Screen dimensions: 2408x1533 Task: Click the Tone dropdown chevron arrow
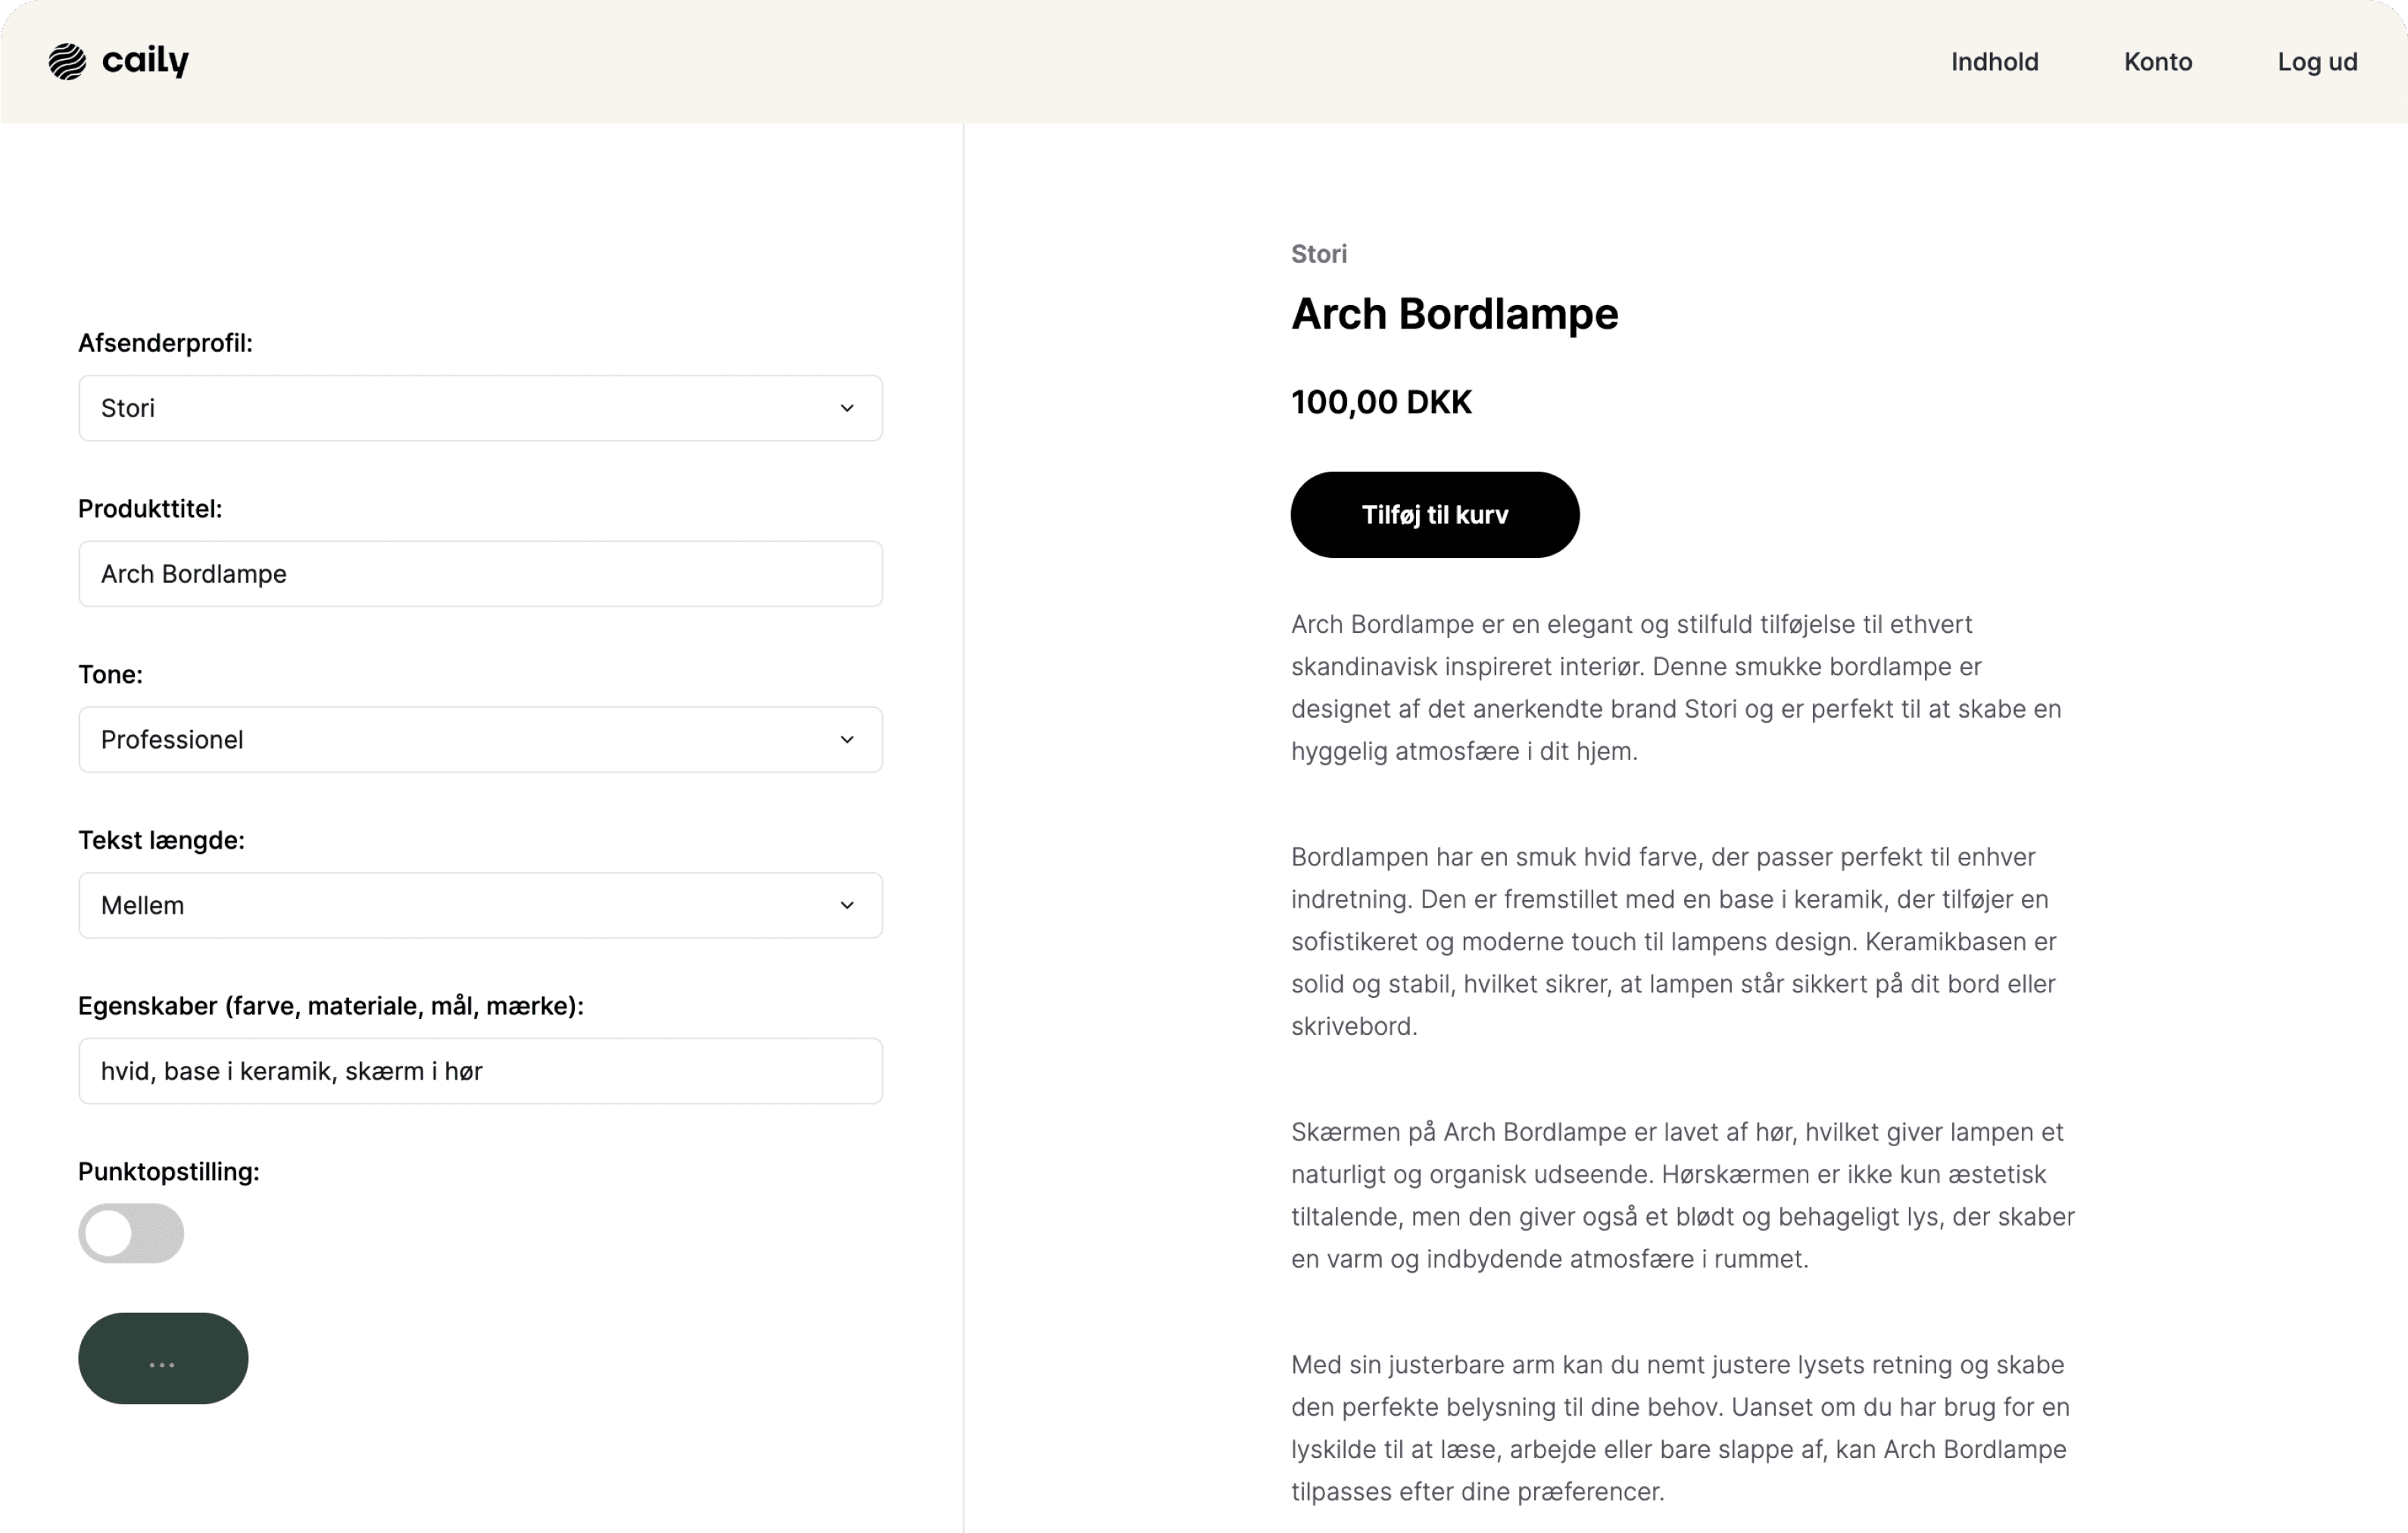point(847,740)
